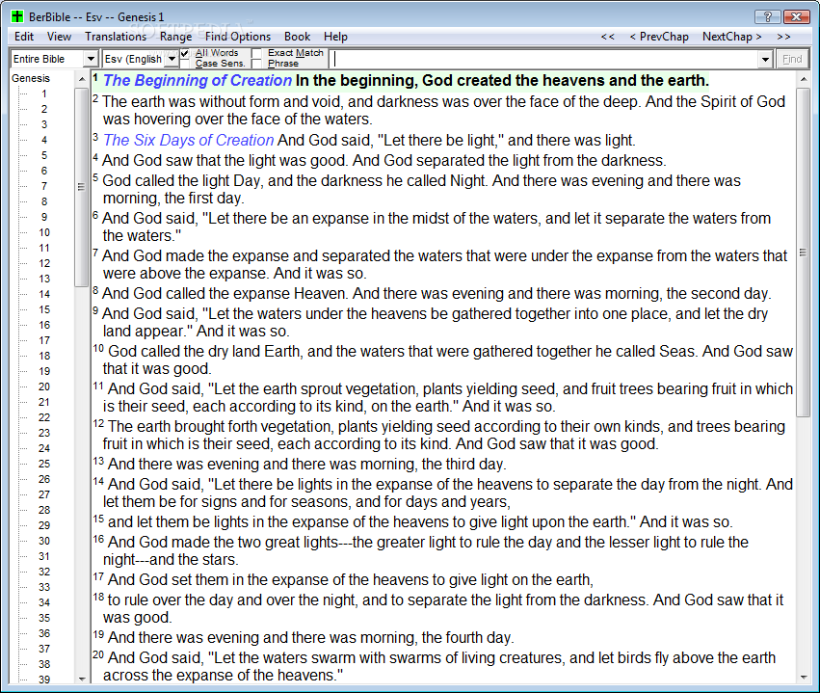Select chapter 3 in Genesis tree
The width and height of the screenshot is (820, 693).
click(x=44, y=124)
